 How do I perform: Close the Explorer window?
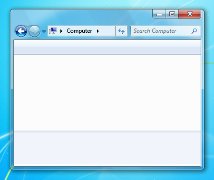pos(190,14)
